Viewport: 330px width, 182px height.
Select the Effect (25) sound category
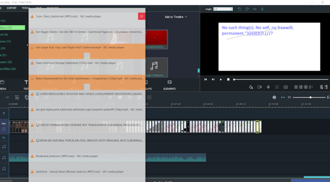point(8,69)
